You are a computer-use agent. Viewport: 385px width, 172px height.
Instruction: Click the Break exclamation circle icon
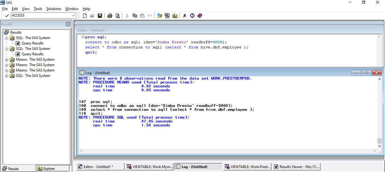[x=192, y=16]
